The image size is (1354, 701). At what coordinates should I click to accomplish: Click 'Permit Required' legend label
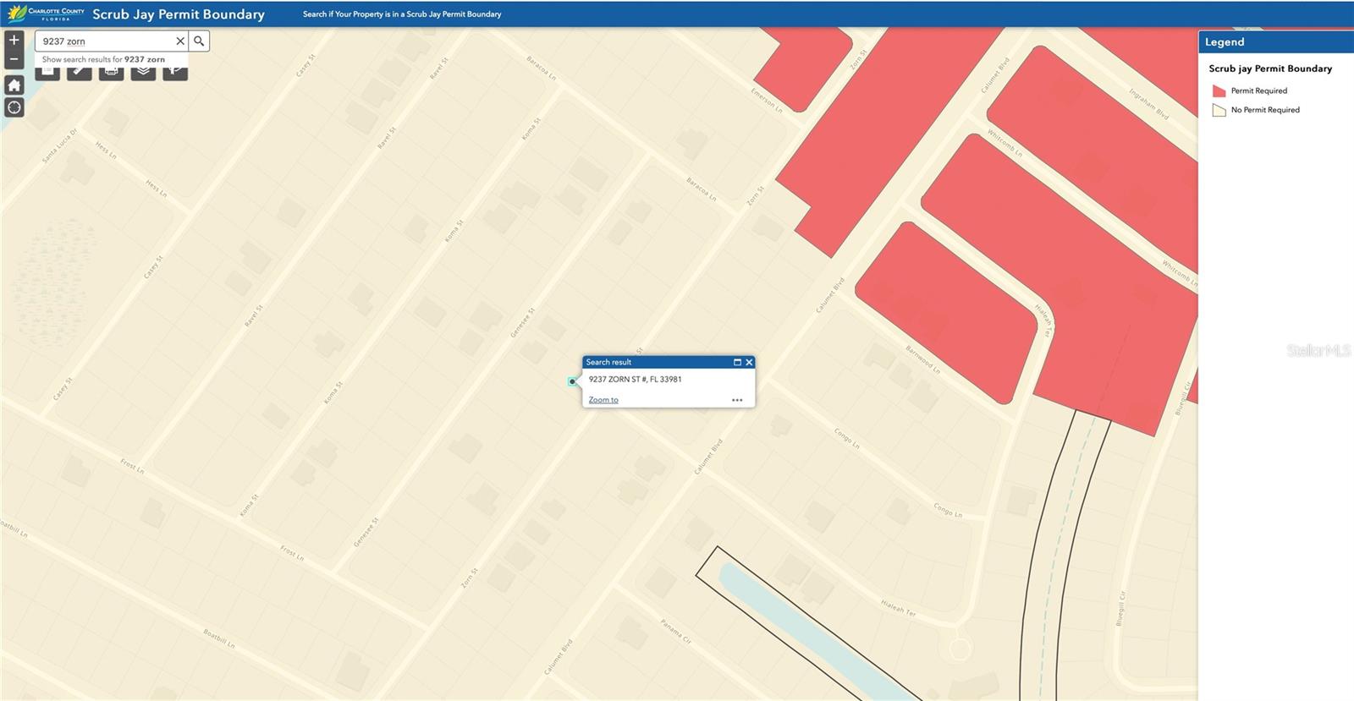[x=1258, y=90]
